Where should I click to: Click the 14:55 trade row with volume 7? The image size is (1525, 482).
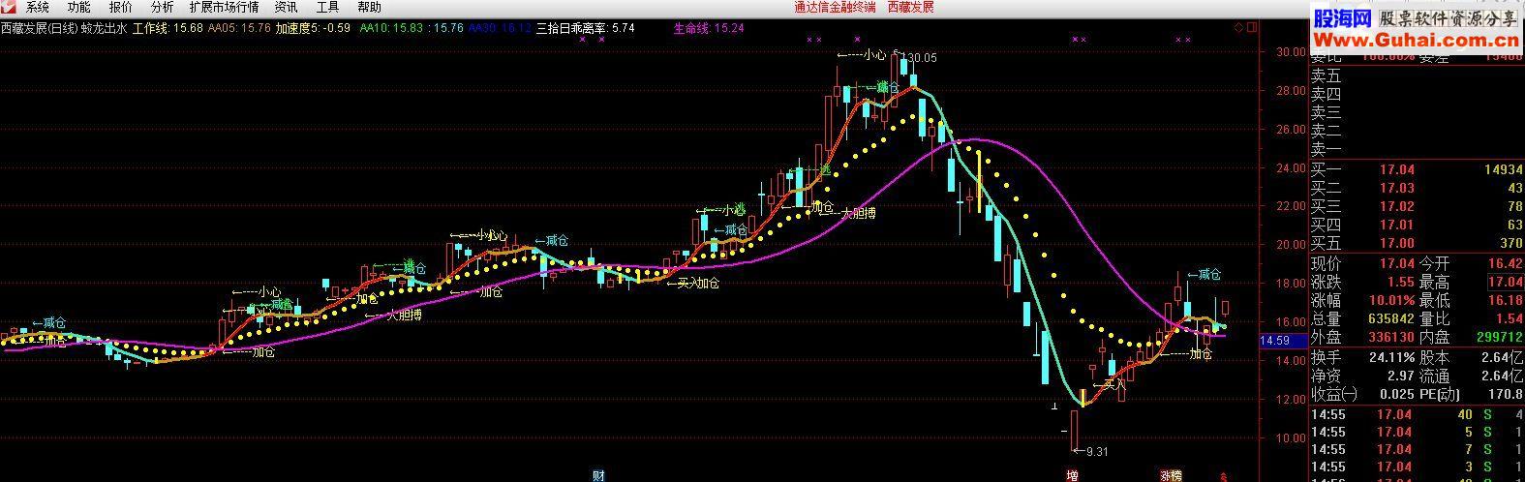1417,449
